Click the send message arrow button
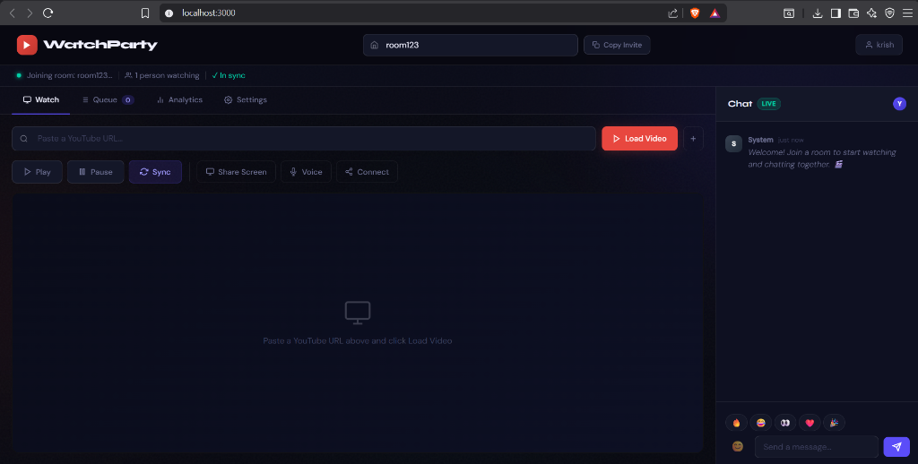This screenshot has height=464, width=918. tap(896, 446)
